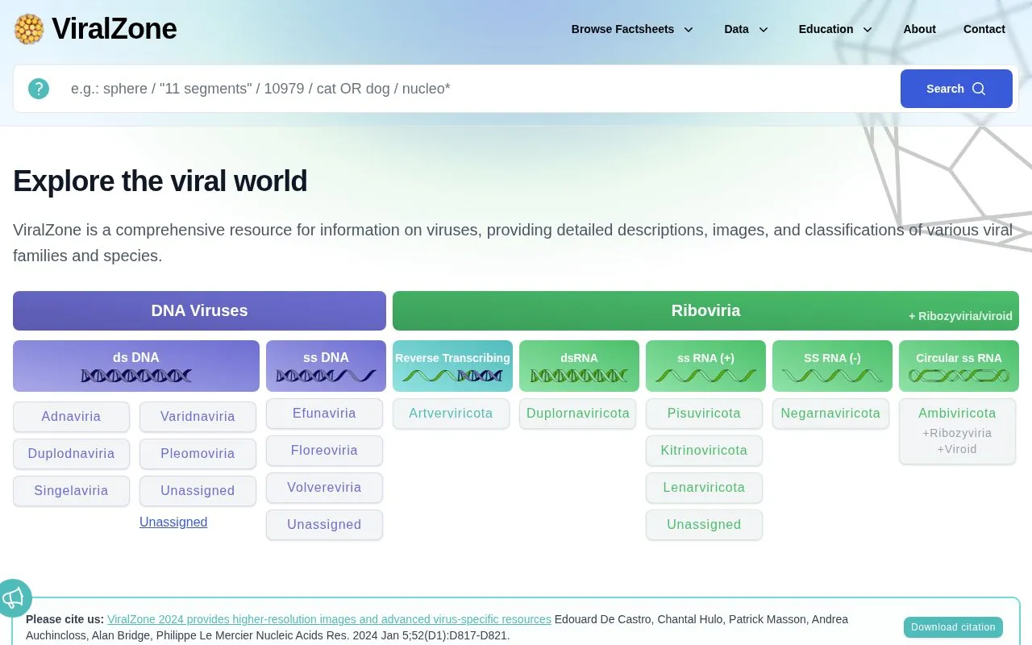
Task: Open the ViralZone 2024 citation link
Action: [x=329, y=619]
